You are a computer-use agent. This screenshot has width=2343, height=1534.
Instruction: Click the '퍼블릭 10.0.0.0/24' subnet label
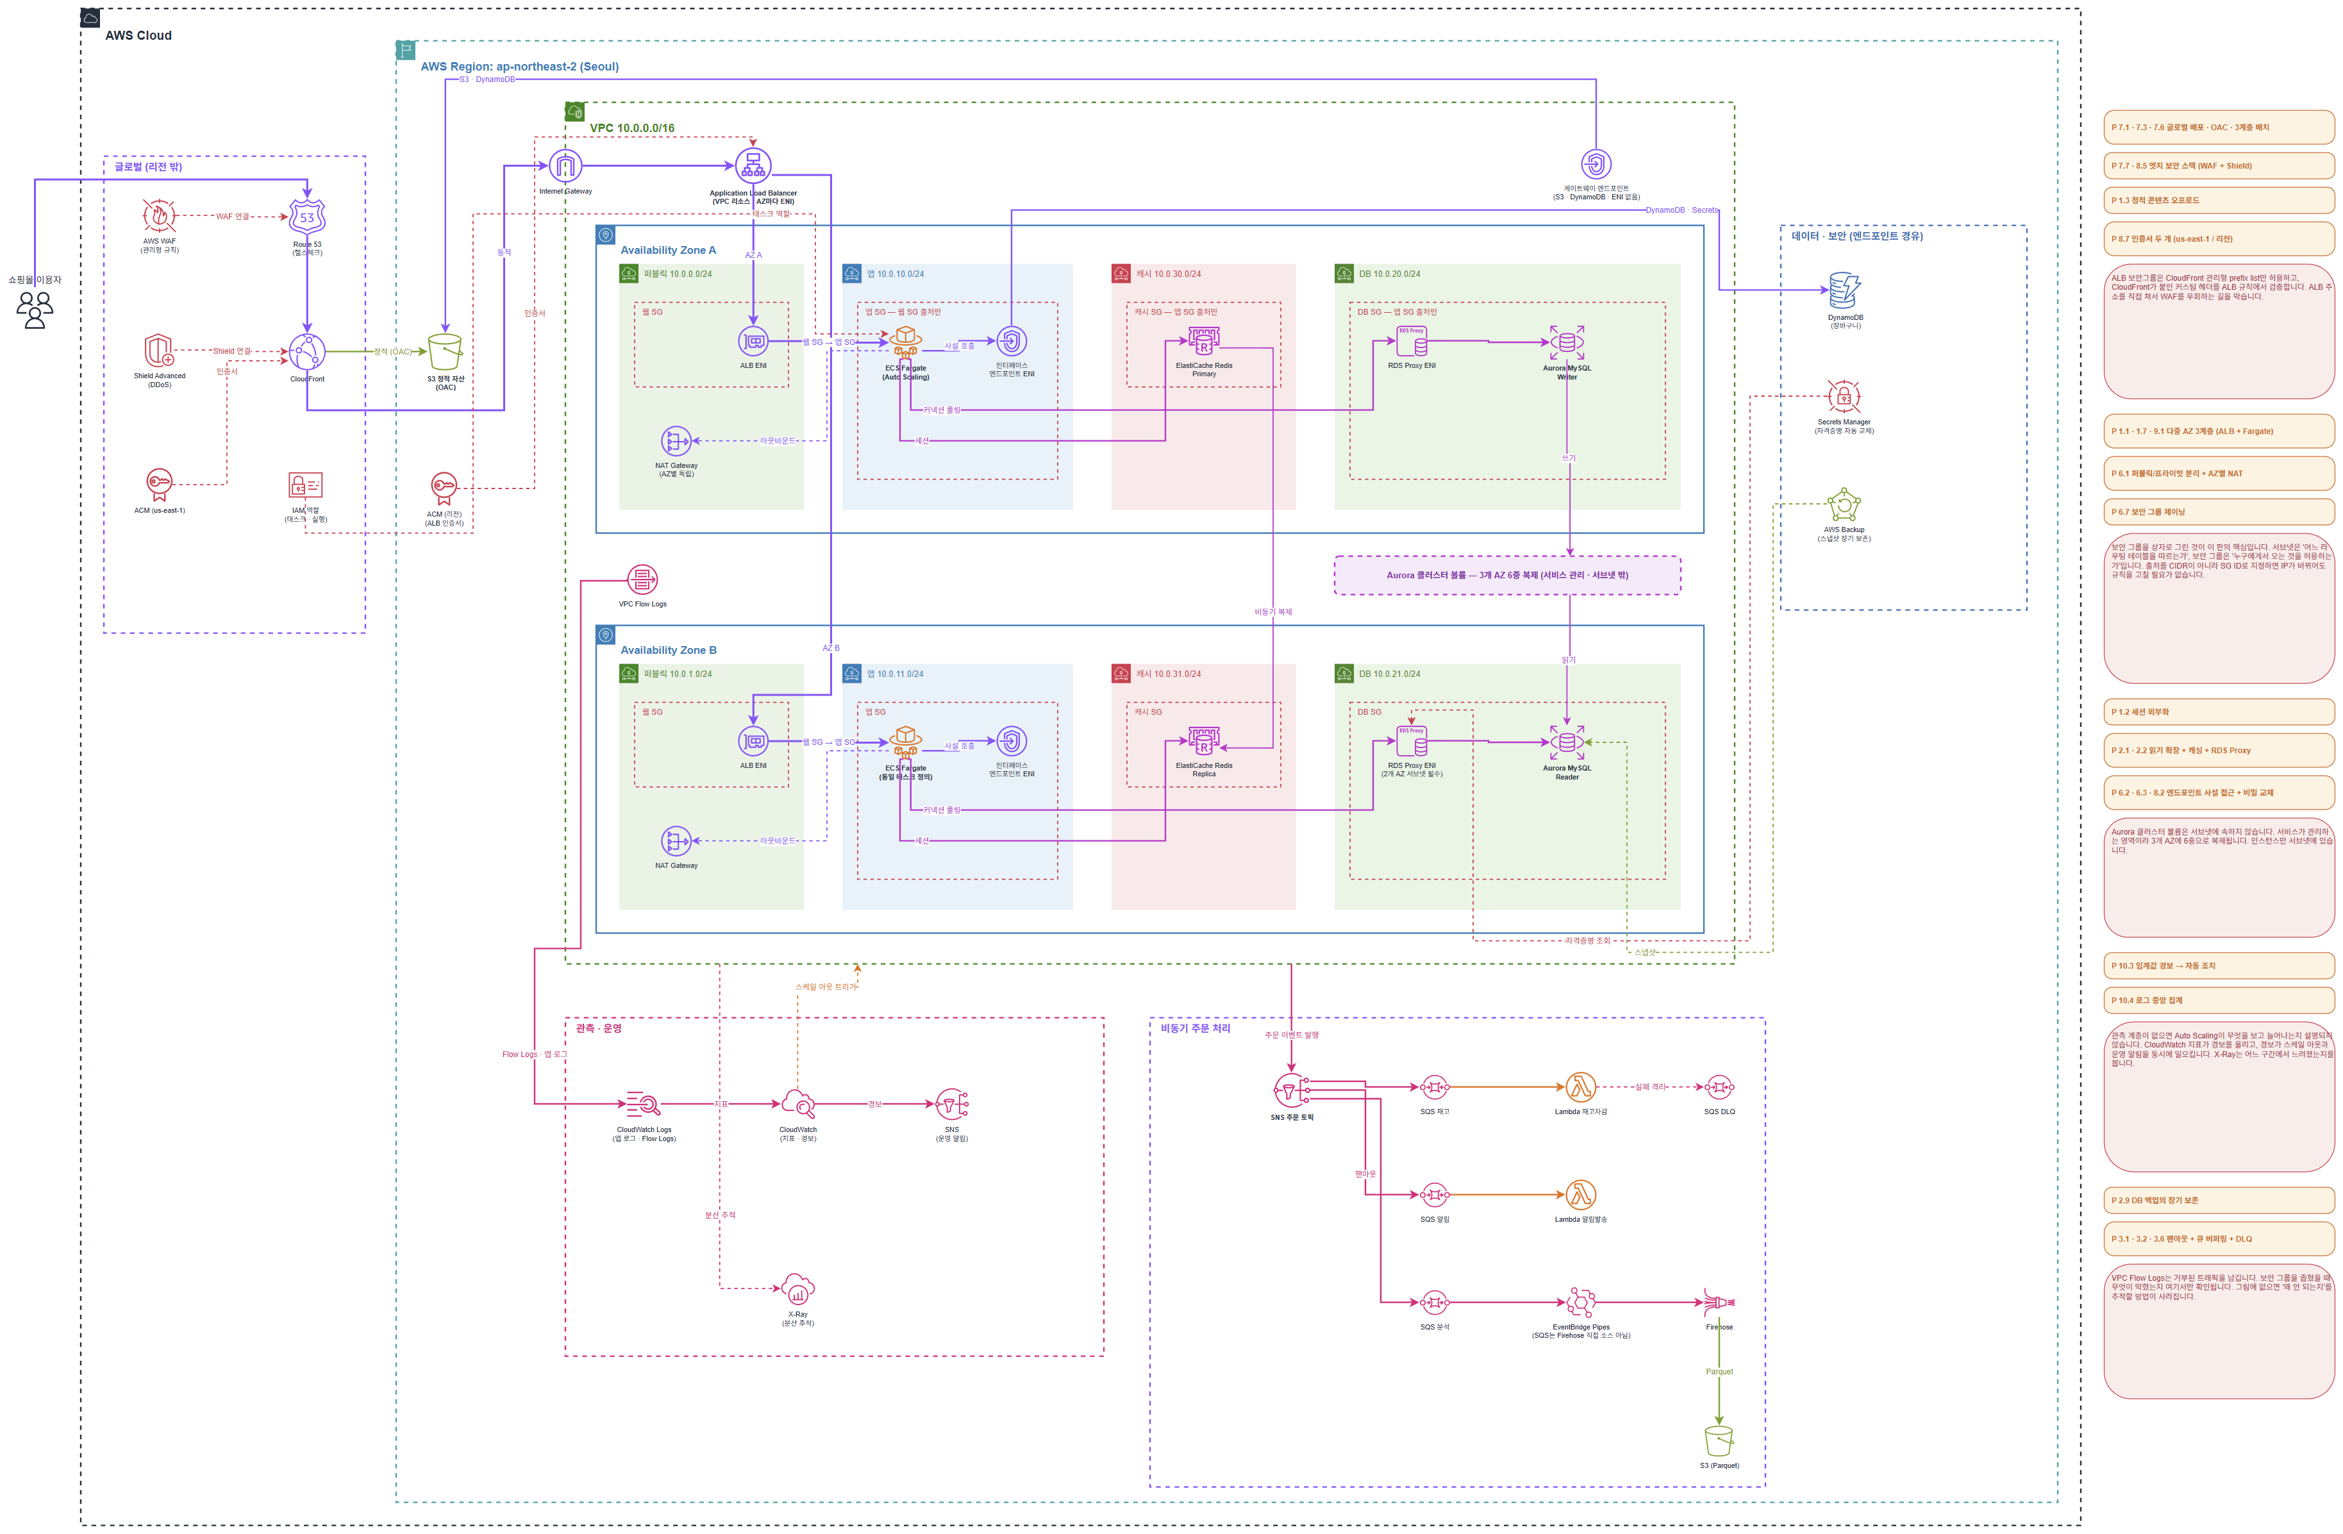[678, 274]
